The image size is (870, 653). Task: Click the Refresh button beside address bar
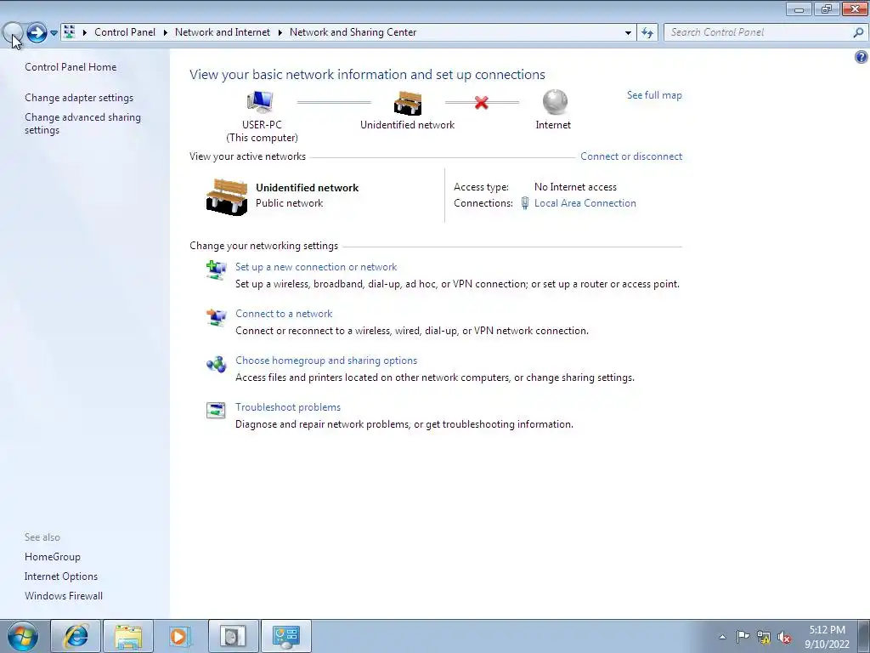[x=647, y=33]
